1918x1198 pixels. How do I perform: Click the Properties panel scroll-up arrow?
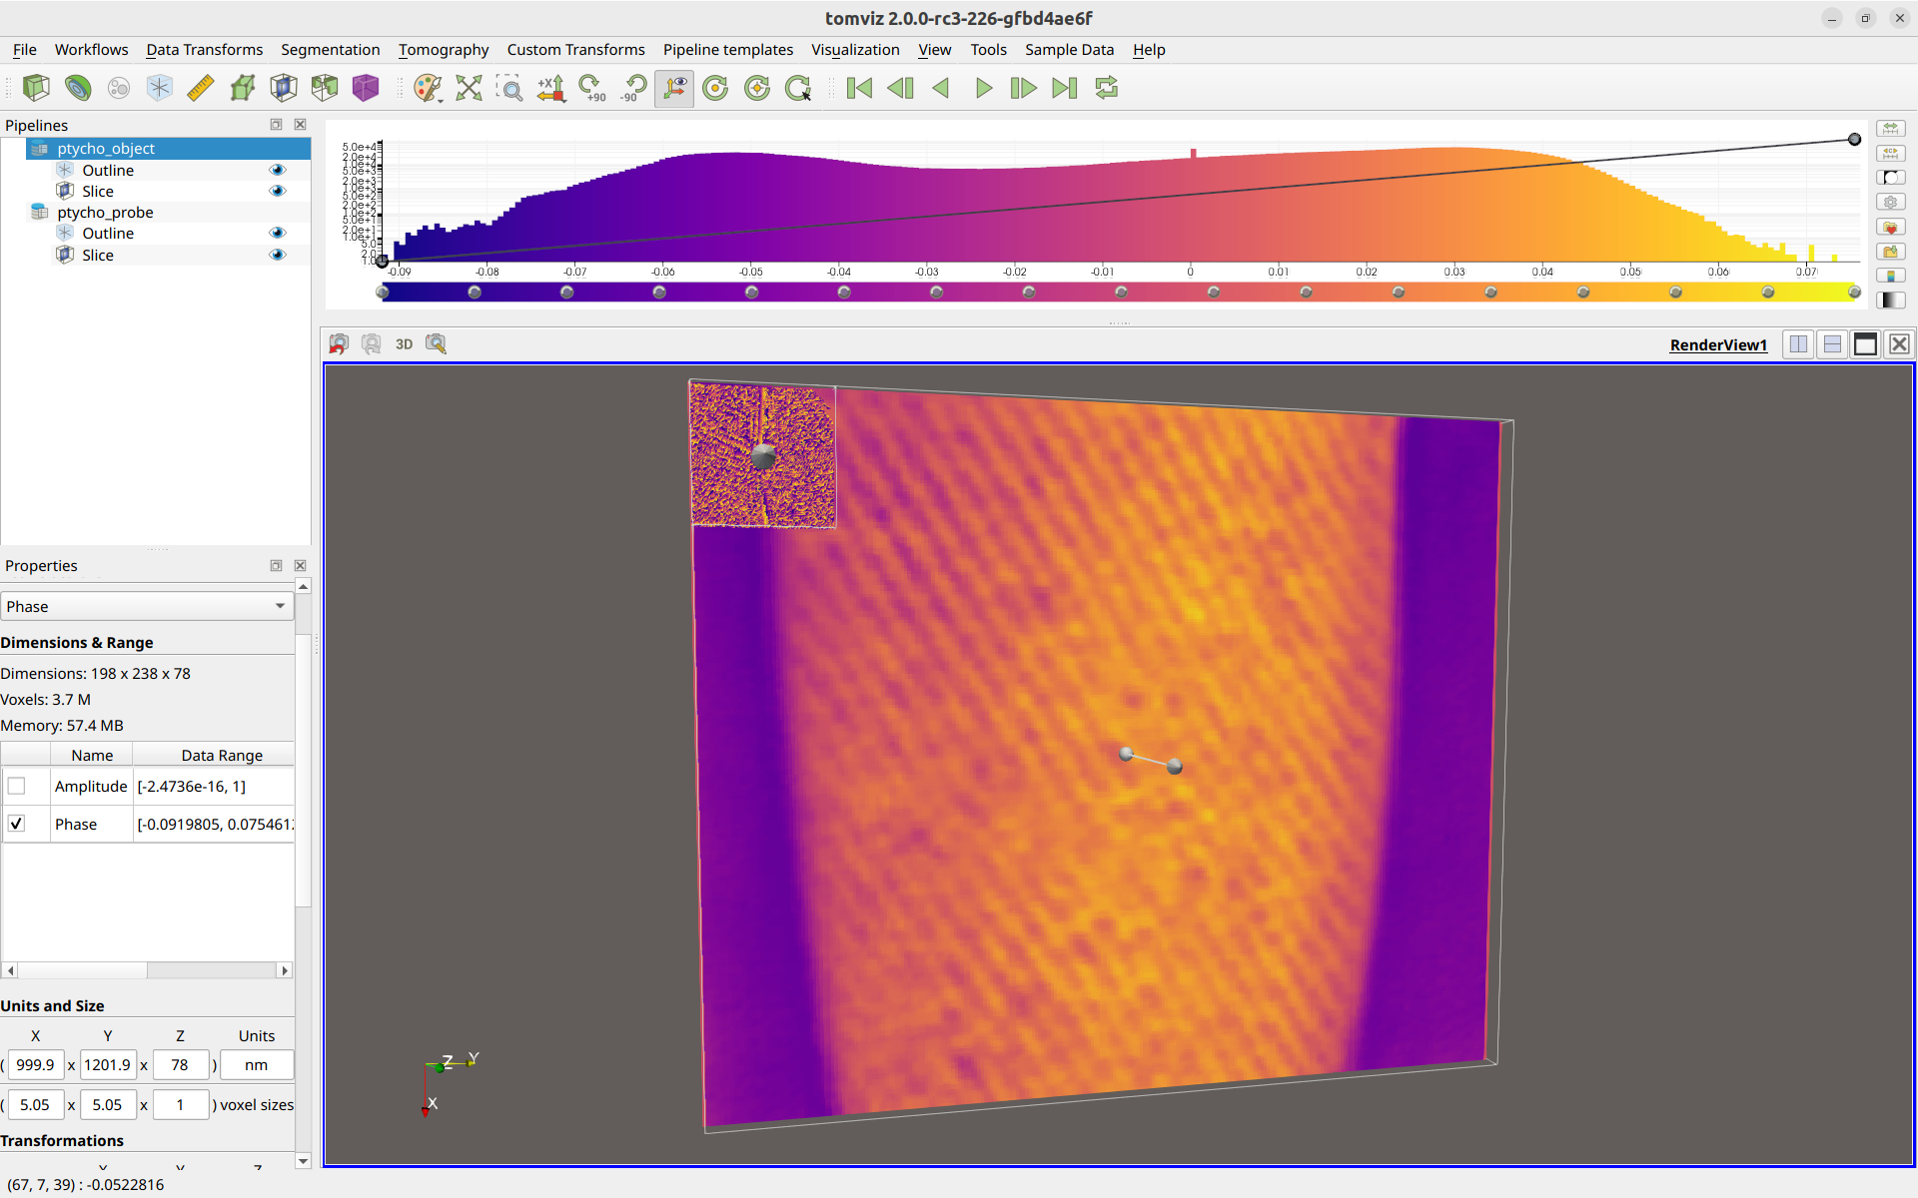click(303, 586)
